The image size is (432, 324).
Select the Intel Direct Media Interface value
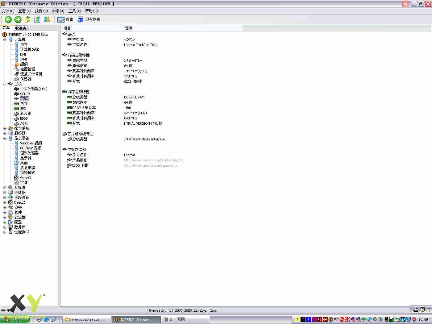[x=144, y=139]
